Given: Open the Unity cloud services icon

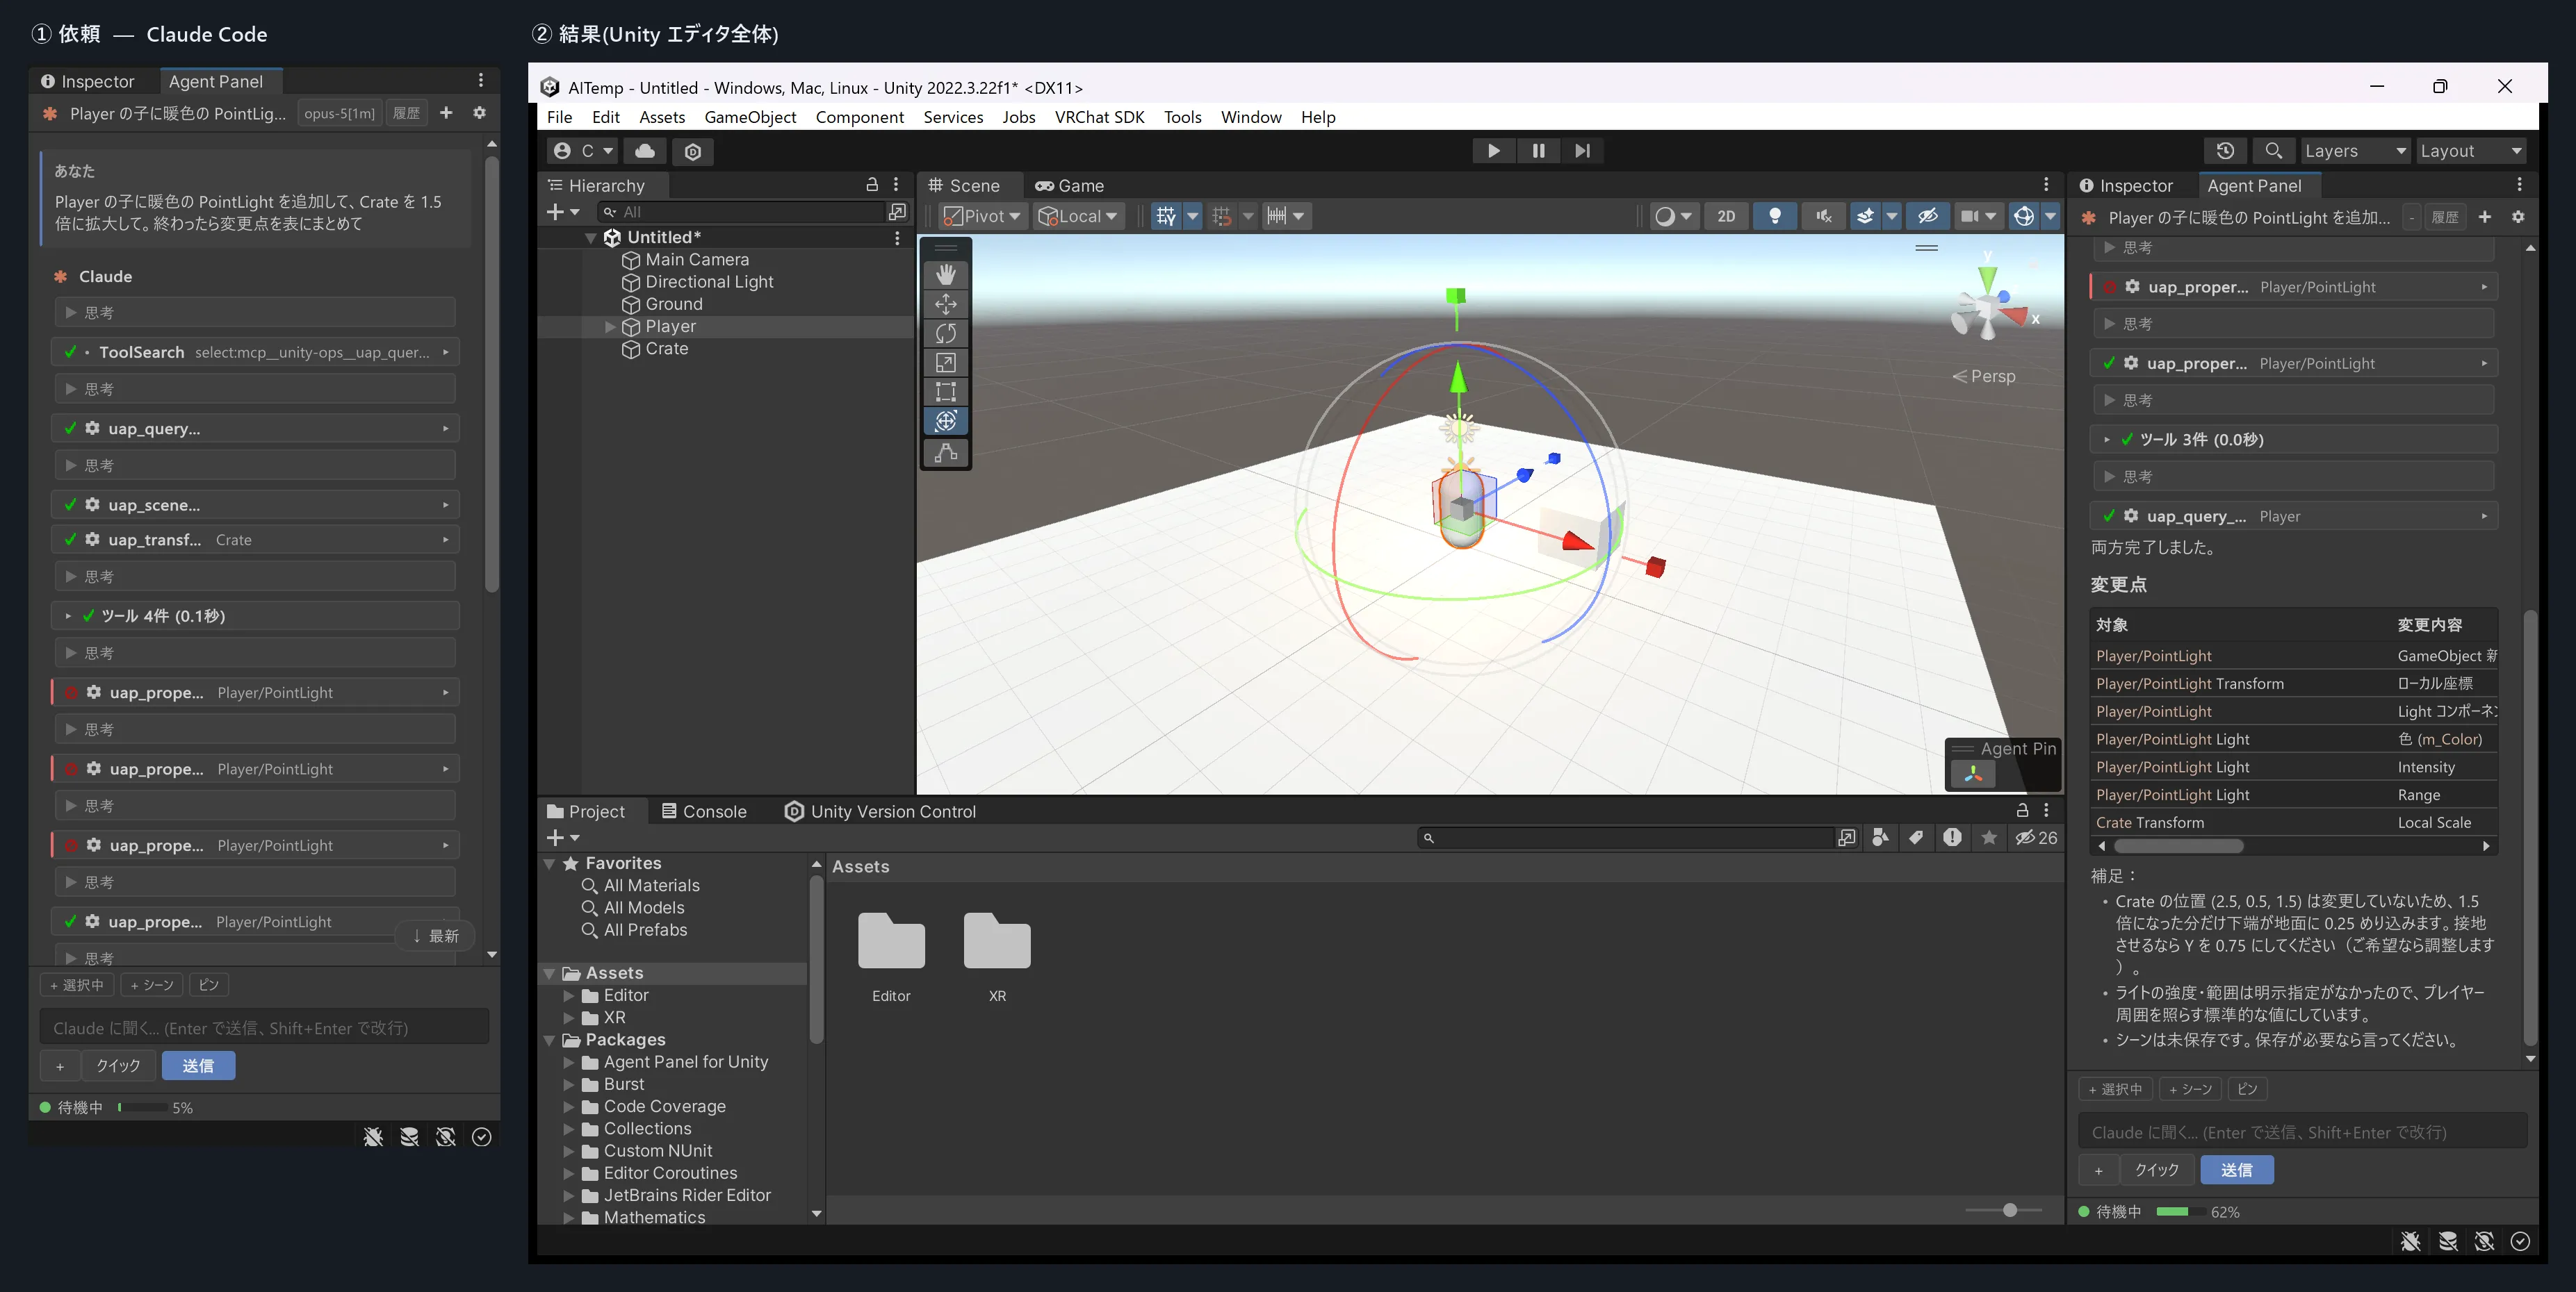Looking at the screenshot, I should tap(645, 151).
